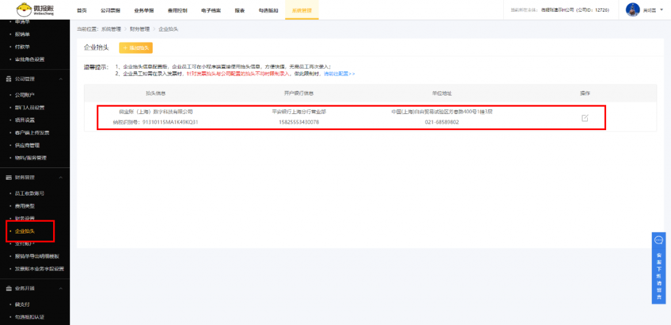Click the user avatar picture
Viewport: 671px width, 325px height.
(x=632, y=10)
